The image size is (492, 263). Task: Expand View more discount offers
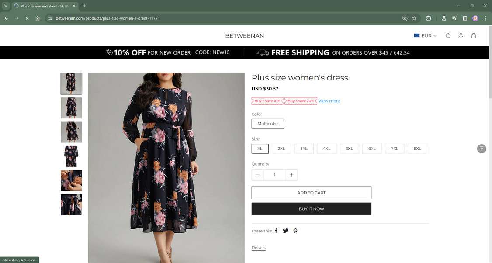[x=329, y=101]
